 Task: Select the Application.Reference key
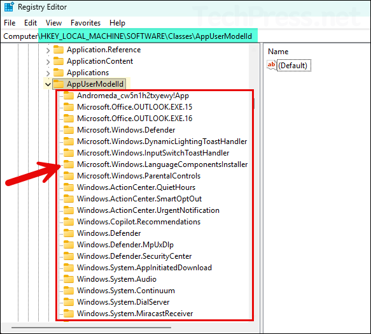coord(104,50)
